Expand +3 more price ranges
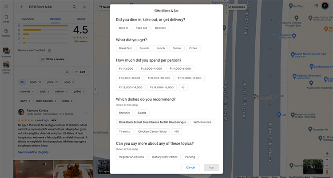The height and width of the screenshot is (178, 333). click(183, 87)
